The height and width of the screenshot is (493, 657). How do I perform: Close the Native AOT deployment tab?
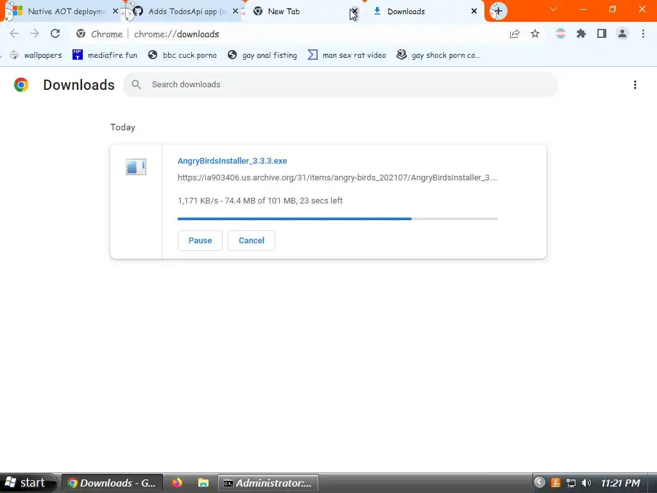[115, 12]
